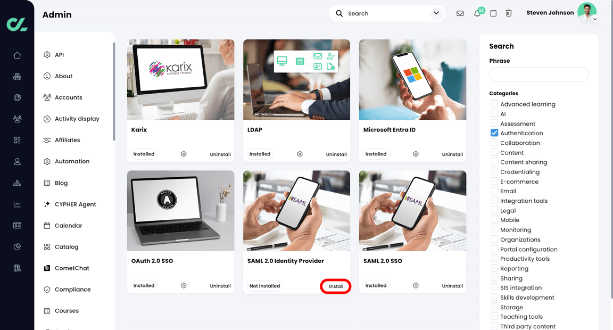The image size is (613, 330).
Task: Check the Integration tools category
Action: point(494,201)
